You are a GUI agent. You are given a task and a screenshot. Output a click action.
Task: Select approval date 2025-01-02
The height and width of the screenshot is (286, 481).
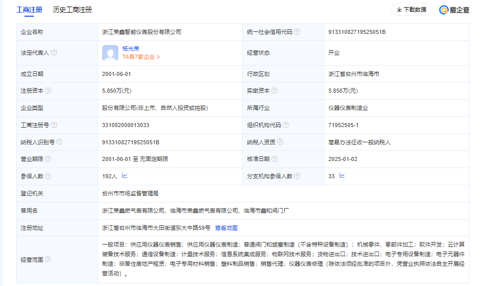click(342, 159)
